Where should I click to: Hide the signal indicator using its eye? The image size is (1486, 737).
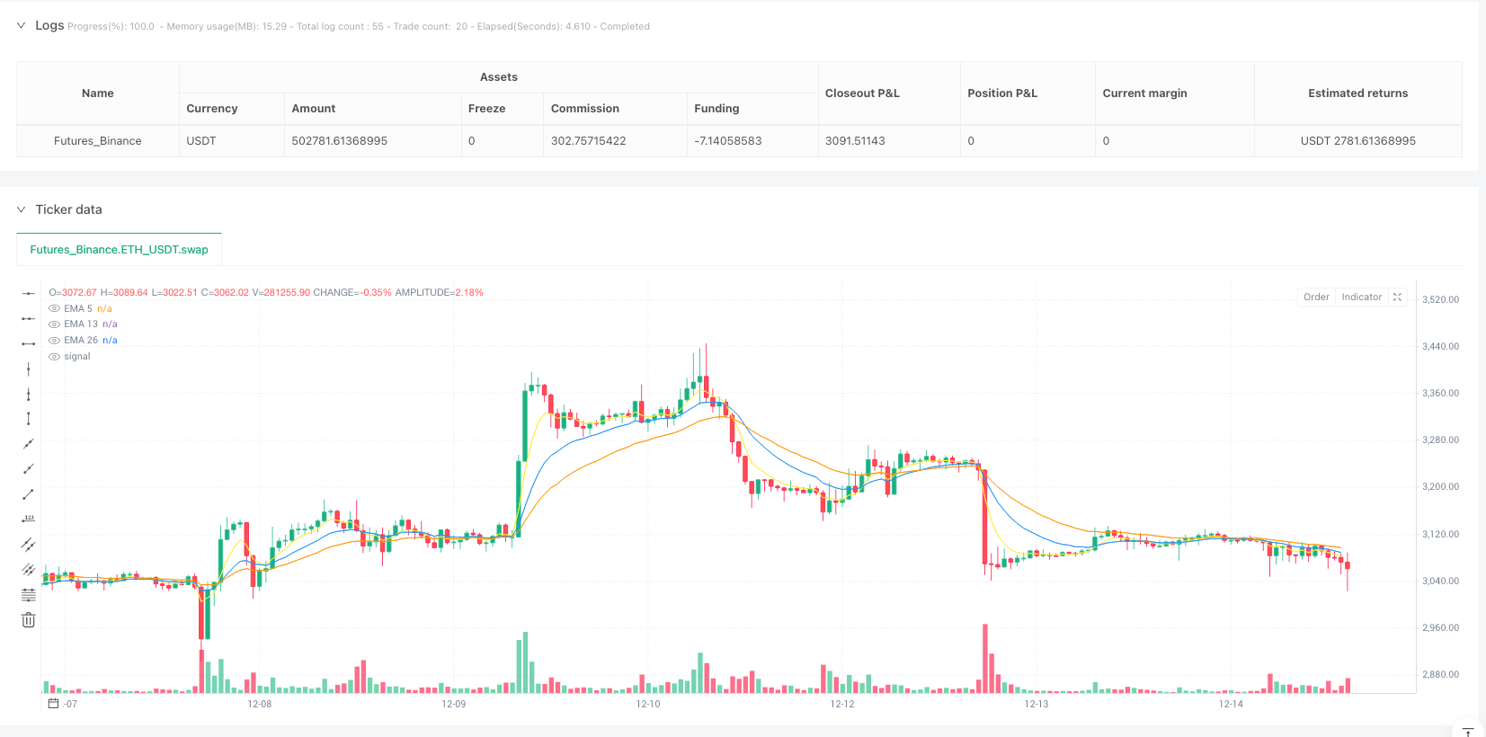tap(55, 357)
